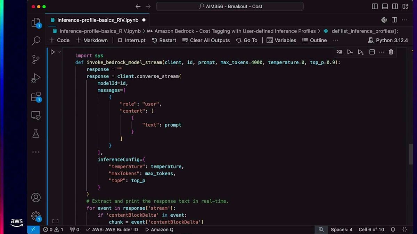
Task: Change indentation via Spaces: 4
Action: (x=342, y=229)
